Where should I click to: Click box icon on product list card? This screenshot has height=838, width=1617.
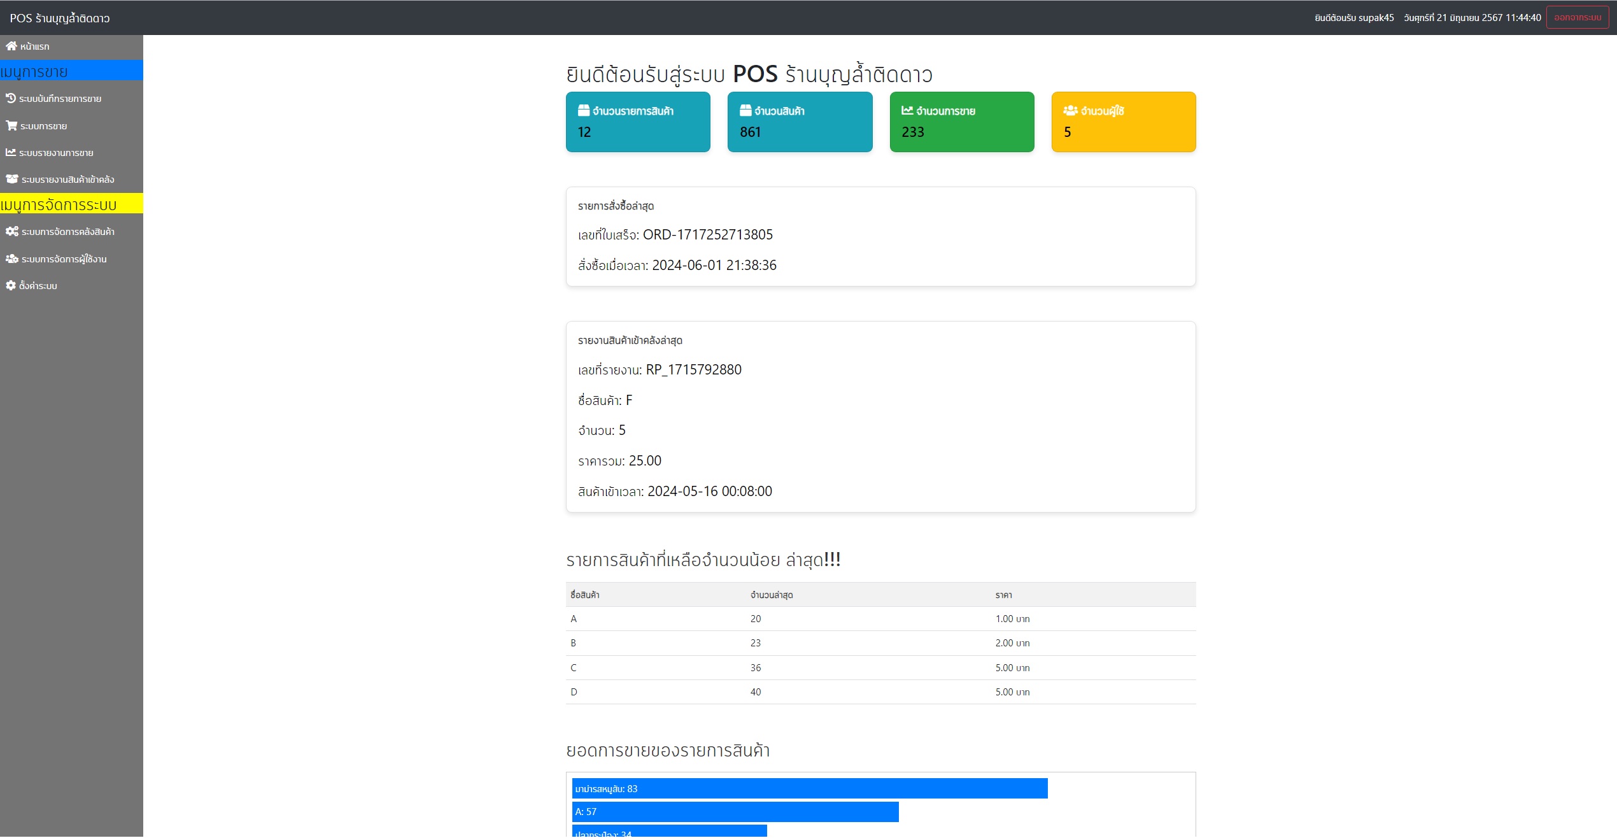tap(583, 111)
